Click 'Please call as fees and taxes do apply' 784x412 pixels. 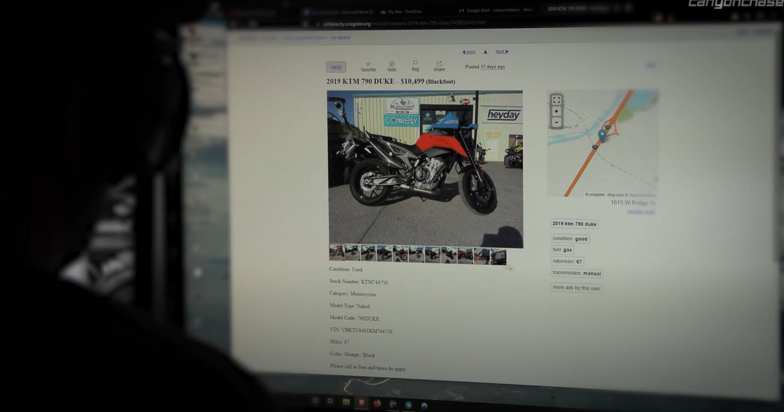pos(368,367)
